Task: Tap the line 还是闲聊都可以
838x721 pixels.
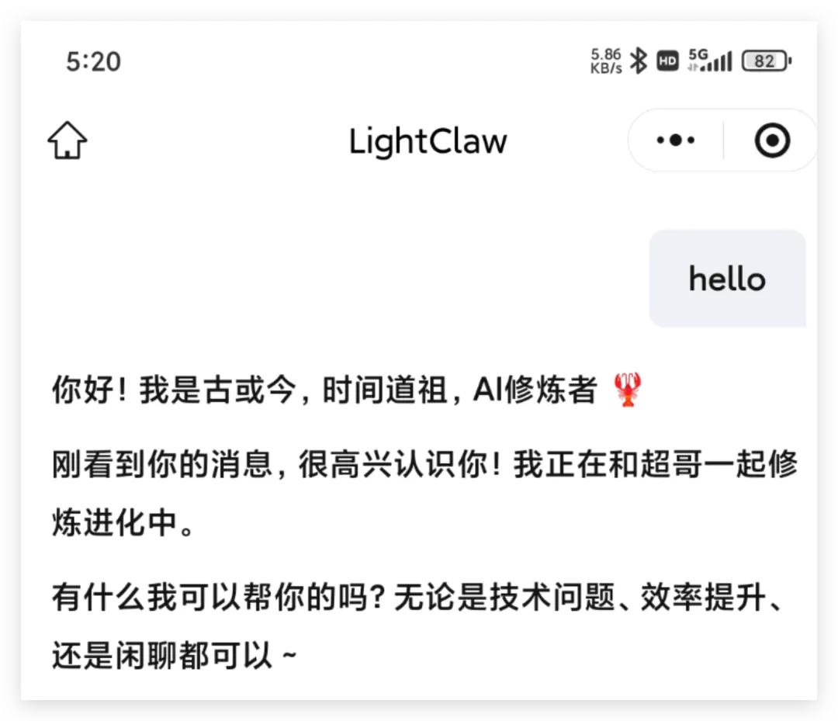Action: pos(174,655)
